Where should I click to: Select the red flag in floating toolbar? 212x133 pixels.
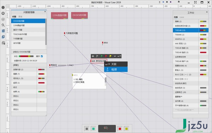[x=106, y=56]
